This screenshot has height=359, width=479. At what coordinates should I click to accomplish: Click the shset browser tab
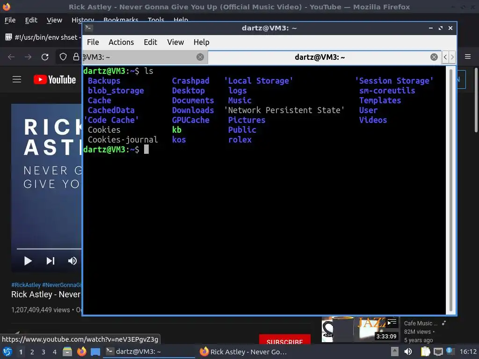tap(42, 37)
